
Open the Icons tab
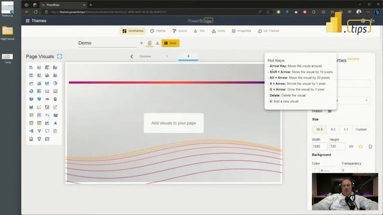click(x=218, y=31)
